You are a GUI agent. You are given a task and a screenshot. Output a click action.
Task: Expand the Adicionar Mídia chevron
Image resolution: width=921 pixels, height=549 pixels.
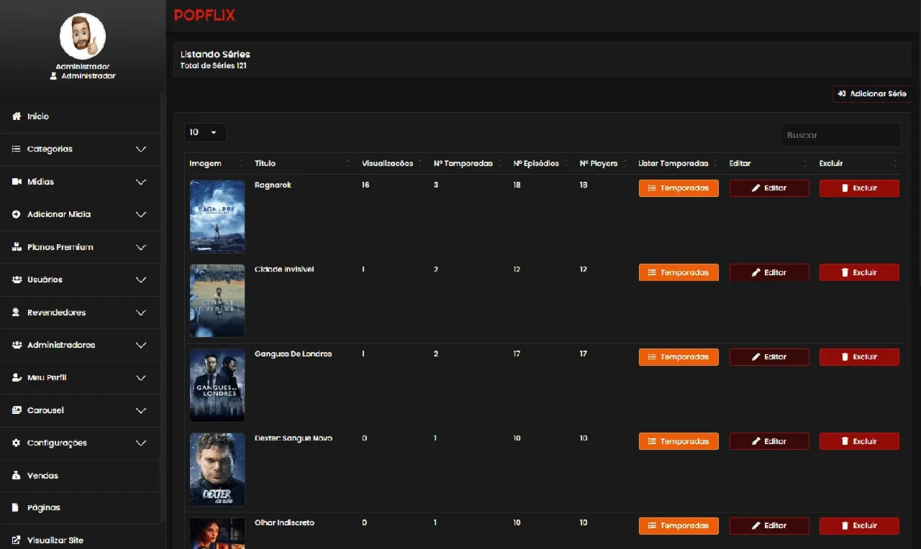141,215
